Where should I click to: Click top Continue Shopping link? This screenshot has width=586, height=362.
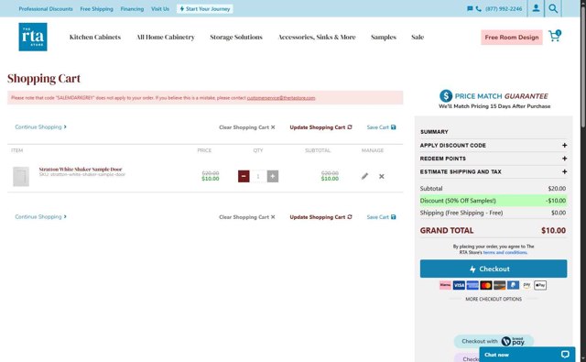pyautogui.click(x=40, y=127)
